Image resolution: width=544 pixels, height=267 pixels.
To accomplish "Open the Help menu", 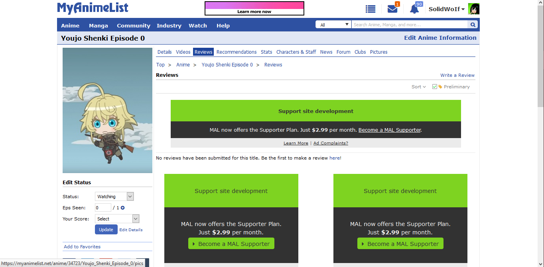I will point(223,25).
